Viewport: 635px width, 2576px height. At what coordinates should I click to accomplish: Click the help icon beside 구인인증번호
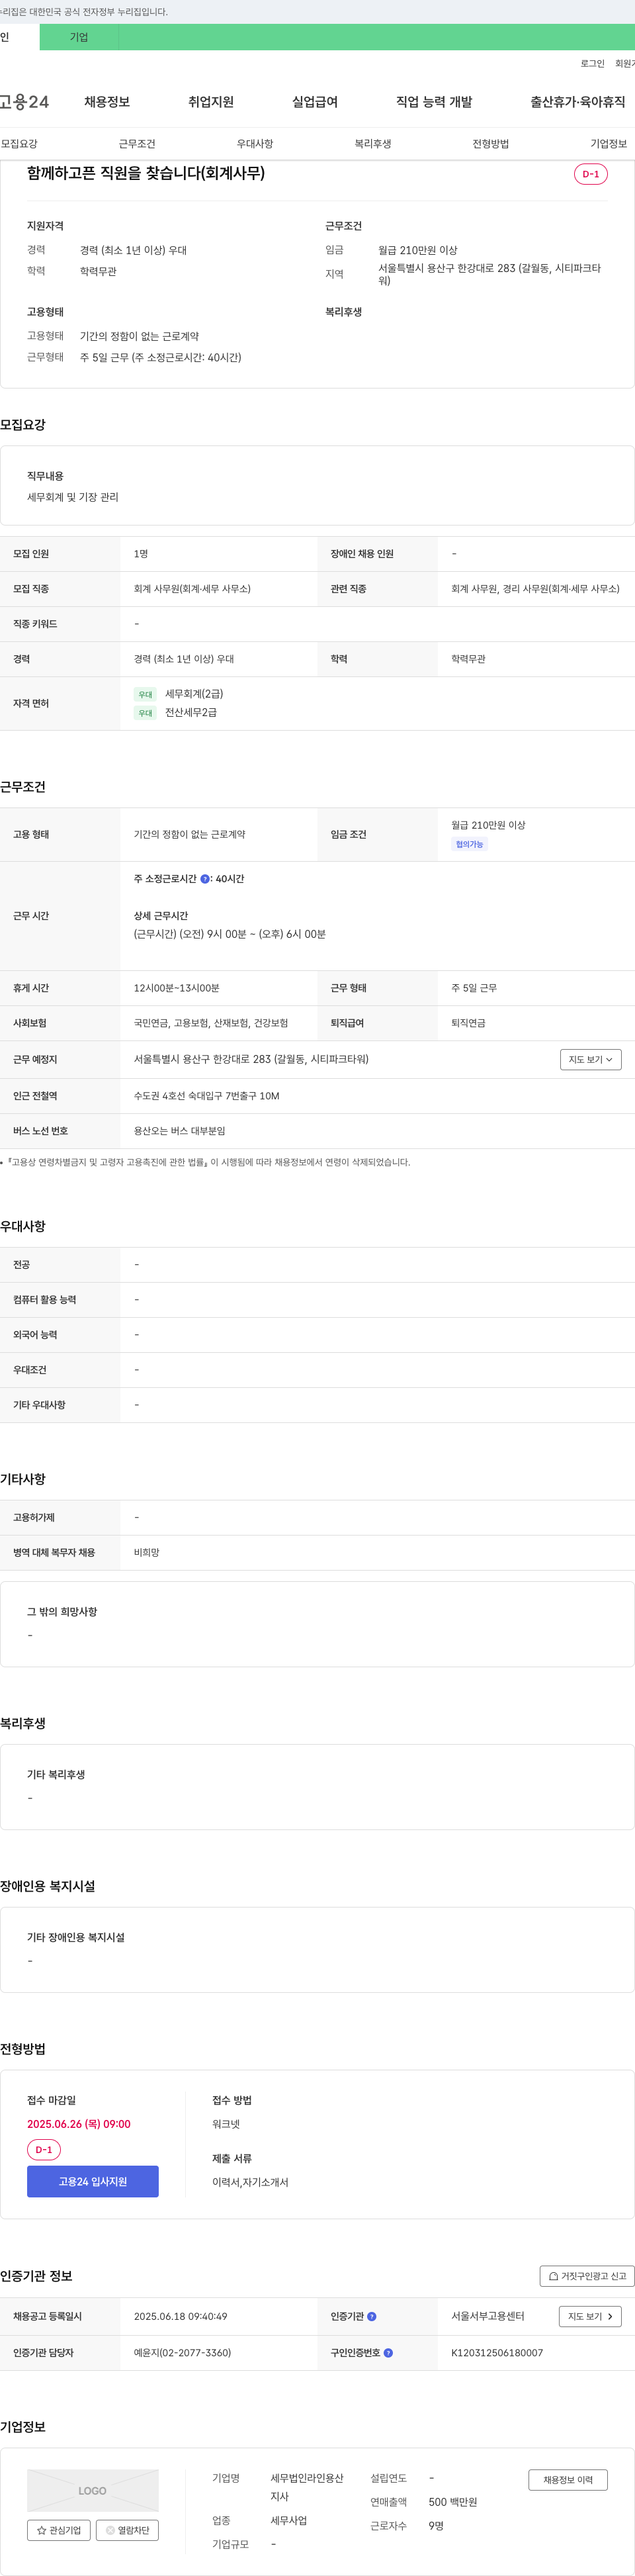pos(388,2353)
